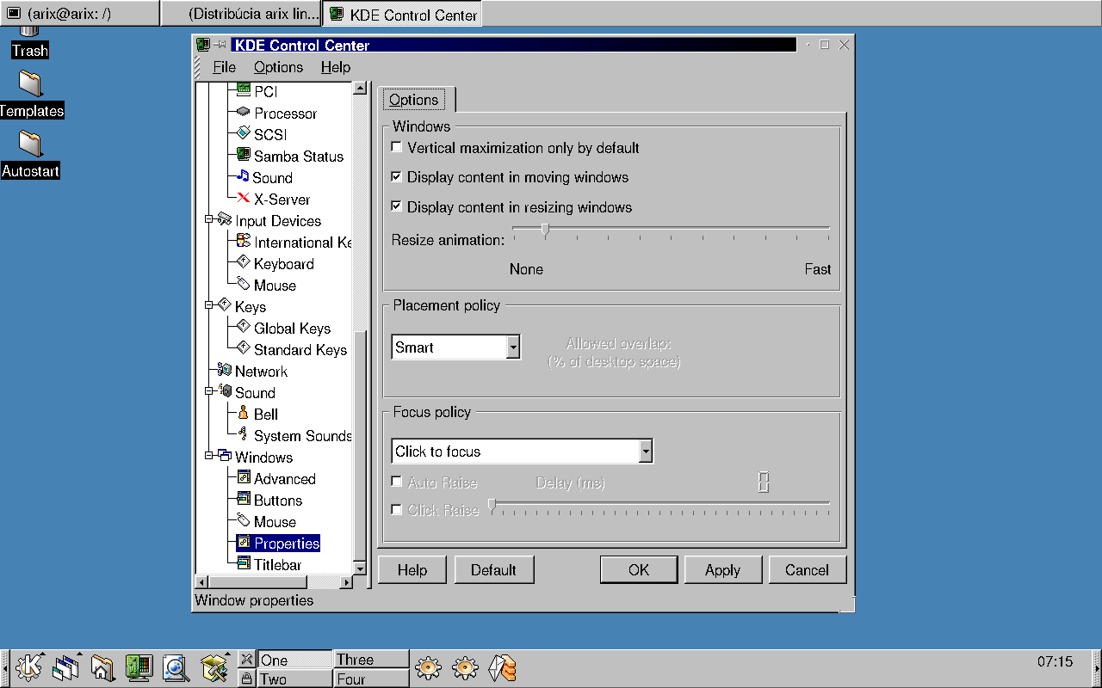Select International Keyboard tree item
Viewport: 1102px width, 688px height.
click(x=302, y=243)
